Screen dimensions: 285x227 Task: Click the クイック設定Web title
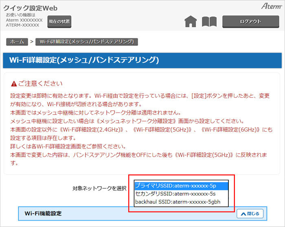pyautogui.click(x=30, y=8)
